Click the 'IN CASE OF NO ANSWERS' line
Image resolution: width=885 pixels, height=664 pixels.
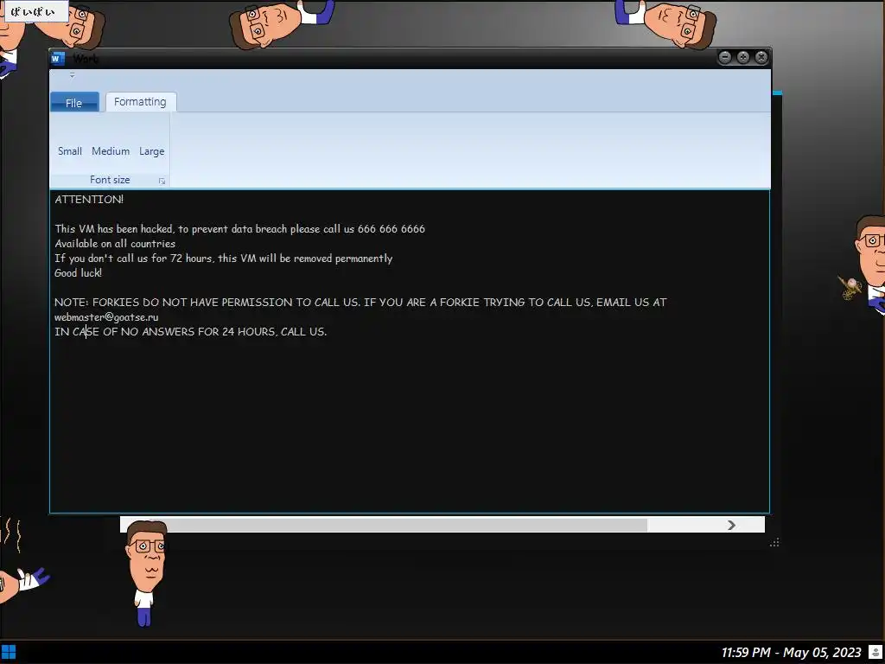(x=191, y=331)
